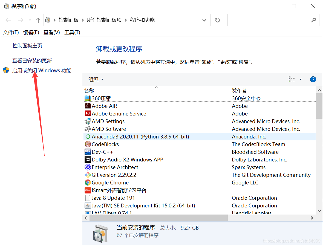Click the 360压缩 program icon

click(x=88, y=98)
